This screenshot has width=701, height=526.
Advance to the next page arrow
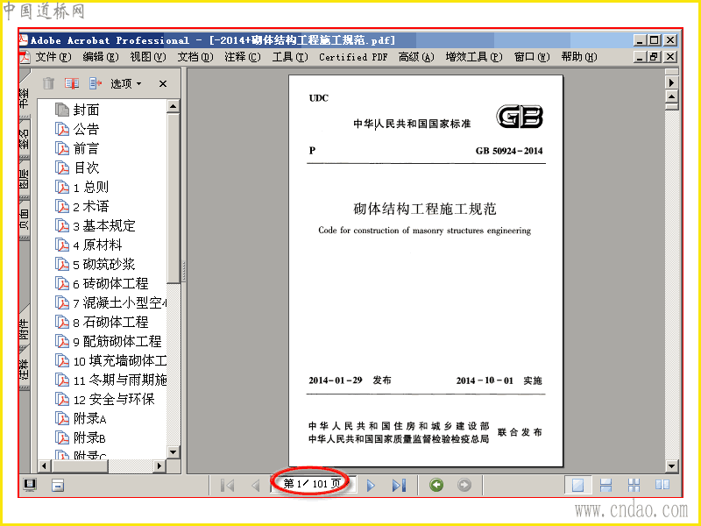click(x=371, y=486)
